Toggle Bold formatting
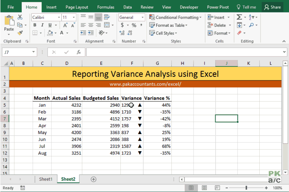Image resolution: width=289 pixels, height=192 pixels. tap(35, 25)
